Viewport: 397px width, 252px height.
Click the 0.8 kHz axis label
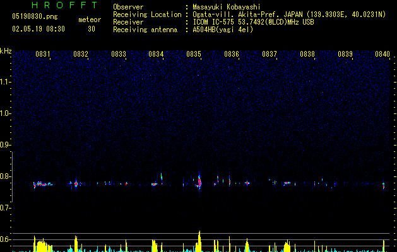pos(5,176)
